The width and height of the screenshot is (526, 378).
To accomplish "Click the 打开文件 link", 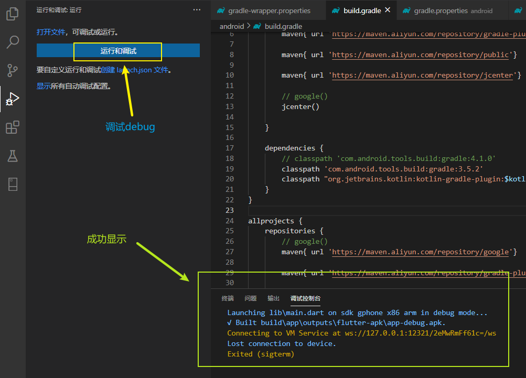I will [51, 33].
